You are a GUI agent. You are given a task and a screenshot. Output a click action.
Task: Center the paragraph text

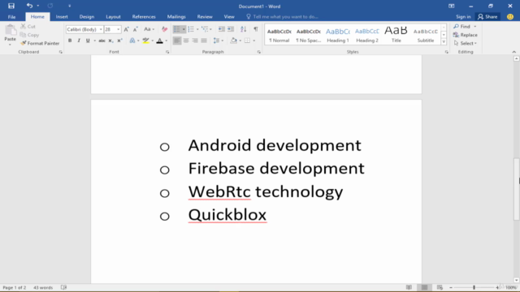186,41
